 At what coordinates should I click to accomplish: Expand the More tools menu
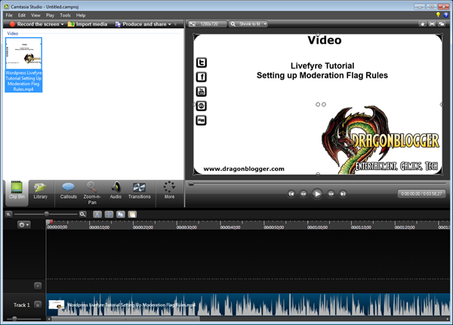point(169,190)
